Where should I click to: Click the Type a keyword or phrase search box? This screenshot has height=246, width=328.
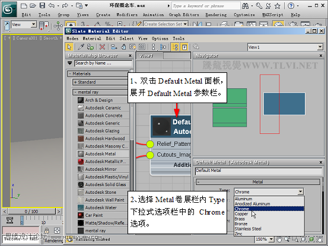[x=206, y=6]
